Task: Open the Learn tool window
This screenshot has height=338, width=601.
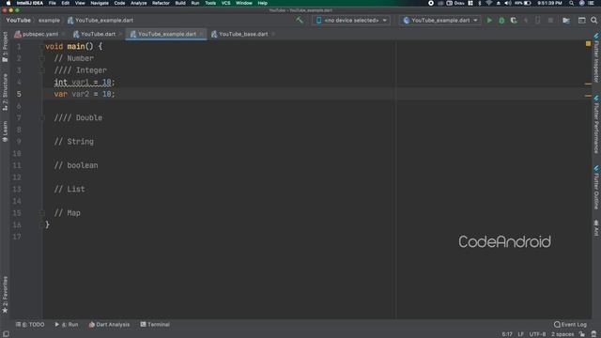Action: (5, 131)
